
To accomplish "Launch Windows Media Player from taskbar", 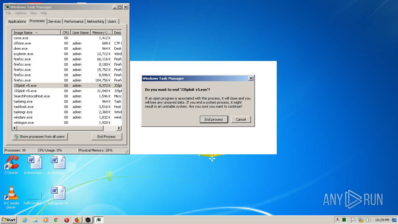I will [46, 220].
